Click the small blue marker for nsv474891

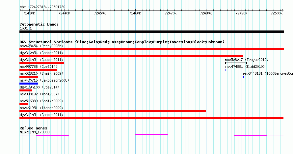(x=226, y=70)
